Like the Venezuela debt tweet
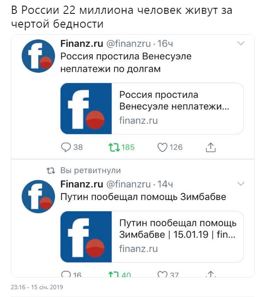The height and width of the screenshot is (297, 268). (163, 148)
